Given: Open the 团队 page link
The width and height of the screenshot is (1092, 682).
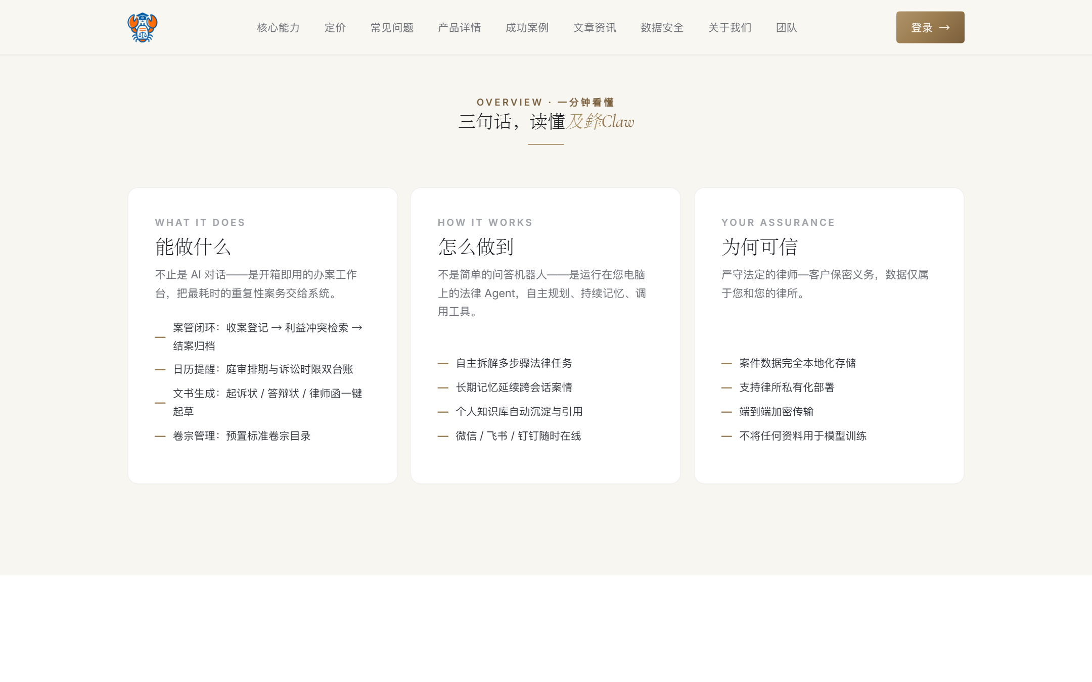Looking at the screenshot, I should [x=786, y=28].
